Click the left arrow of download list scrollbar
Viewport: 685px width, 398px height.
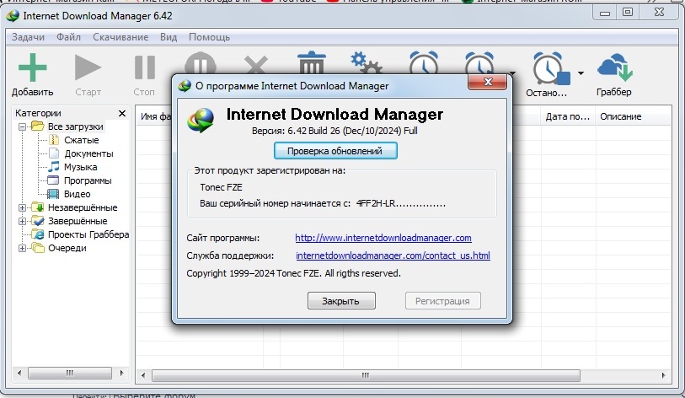pos(143,375)
